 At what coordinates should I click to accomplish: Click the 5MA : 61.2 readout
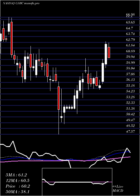tap(16, 175)
